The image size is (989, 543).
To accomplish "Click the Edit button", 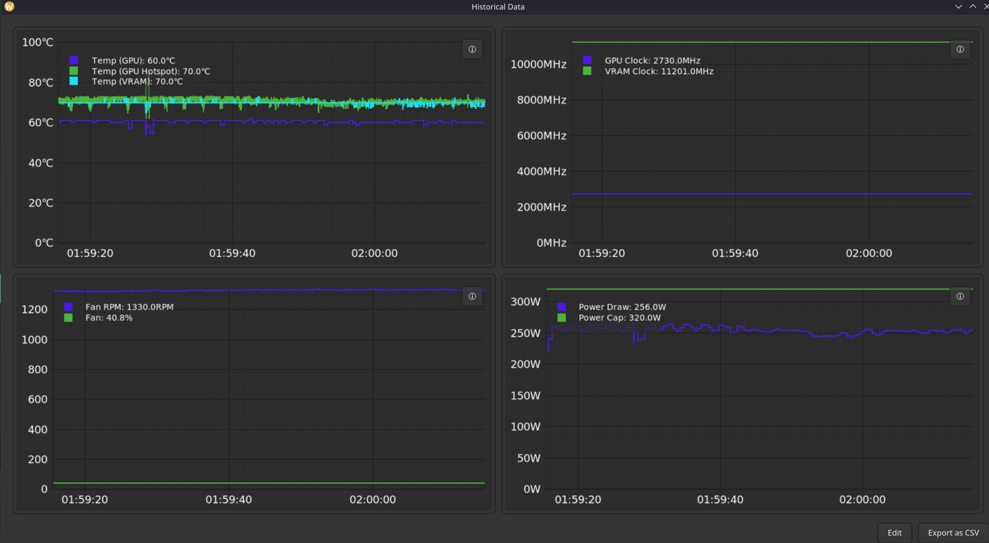I will (894, 533).
